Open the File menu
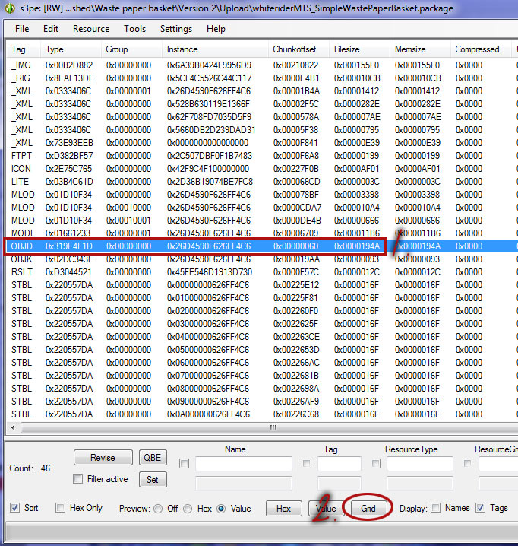The height and width of the screenshot is (546, 518). [x=22, y=29]
